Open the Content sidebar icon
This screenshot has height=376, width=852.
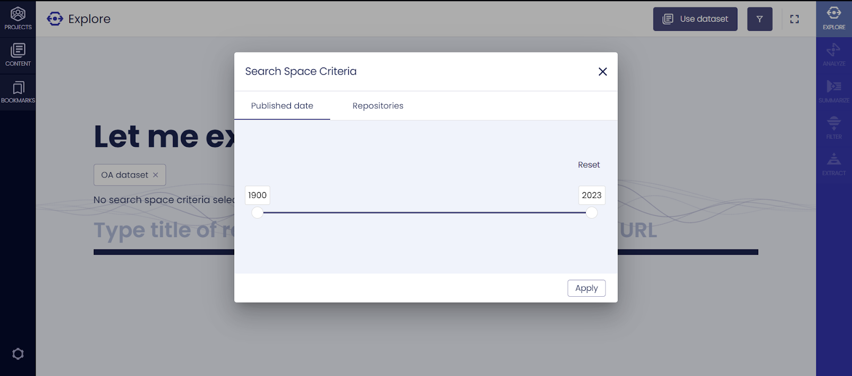click(x=18, y=55)
